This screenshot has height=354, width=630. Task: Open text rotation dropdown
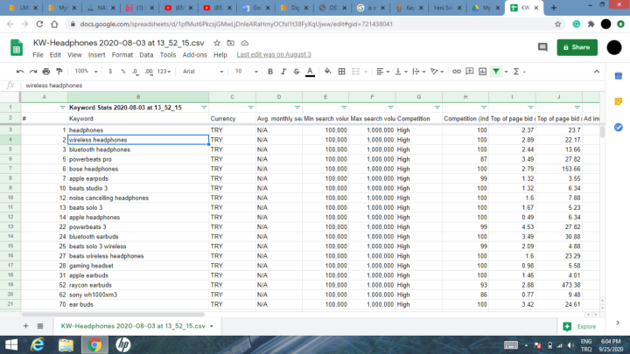437,72
